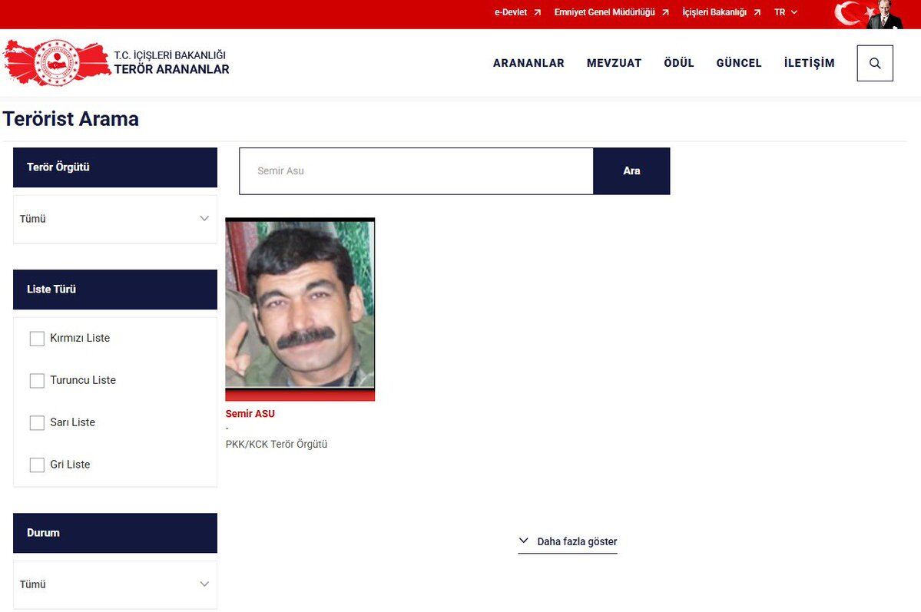Go to the ÖDÜL menu

pos(679,64)
